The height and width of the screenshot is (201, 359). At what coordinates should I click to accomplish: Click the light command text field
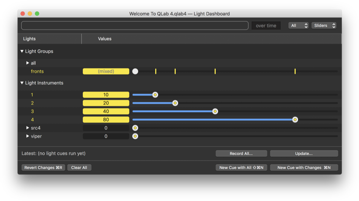[x=135, y=25]
